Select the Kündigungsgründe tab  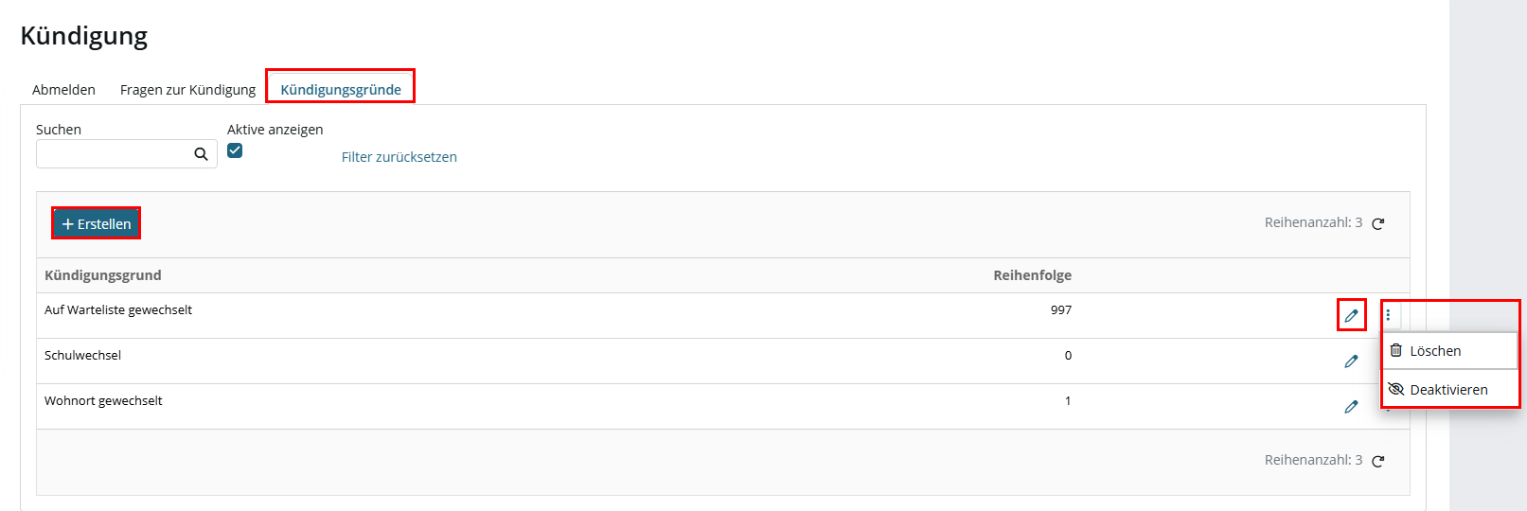[341, 90]
